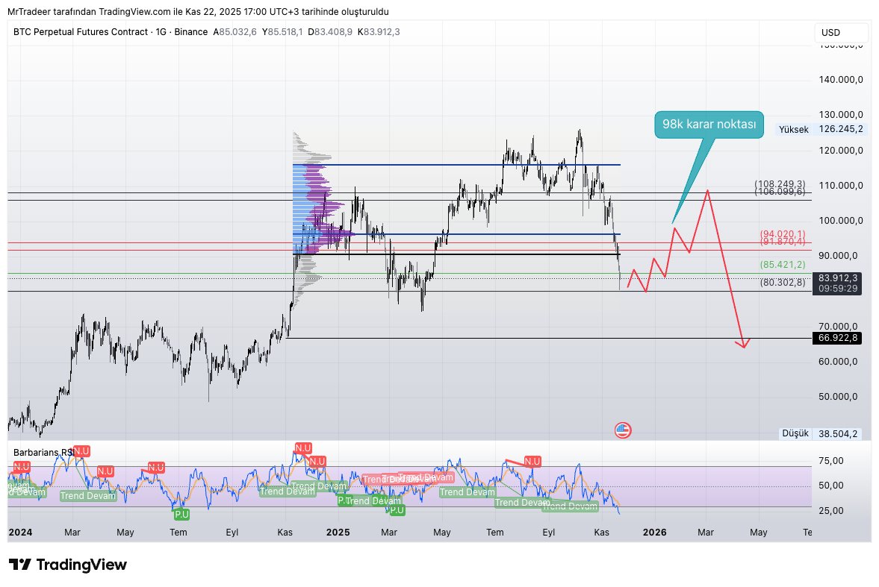The image size is (879, 587).
Task: Click the current price tag 83.912,3 on axis
Action: point(837,277)
